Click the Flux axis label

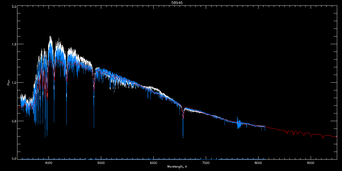pos(8,83)
